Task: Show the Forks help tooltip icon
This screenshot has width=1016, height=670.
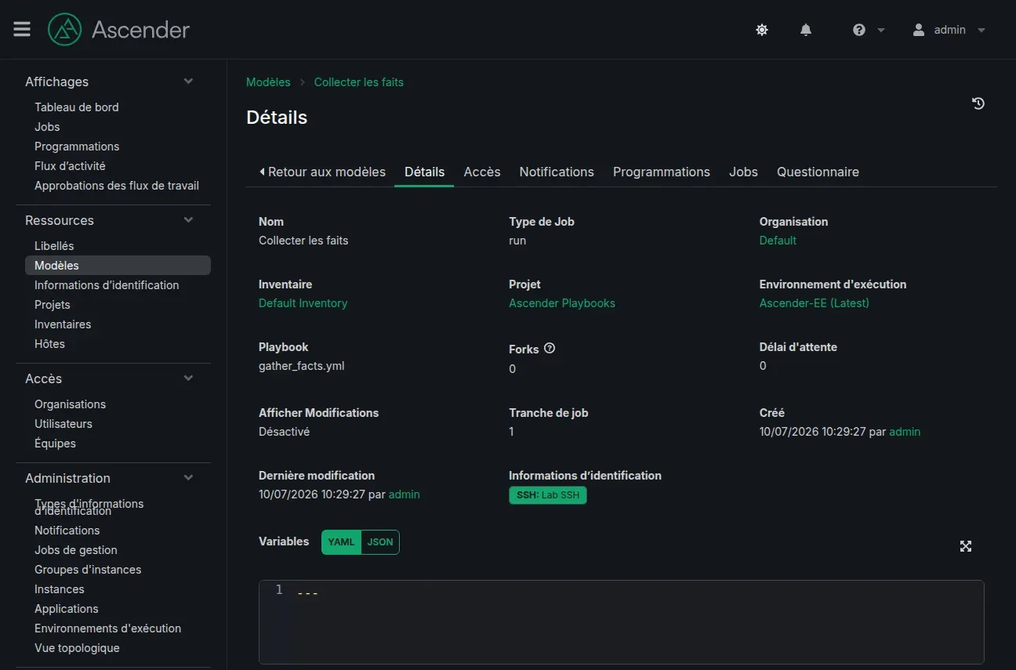Action: tap(550, 349)
